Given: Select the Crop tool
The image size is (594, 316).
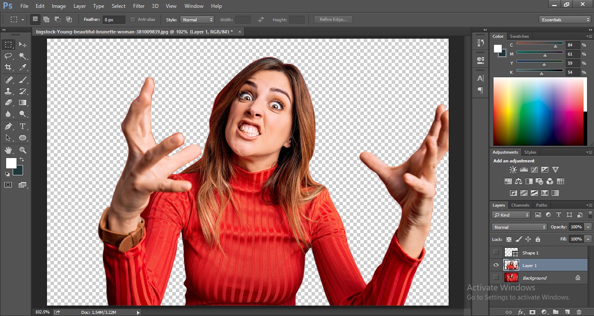Looking at the screenshot, I should 8,67.
